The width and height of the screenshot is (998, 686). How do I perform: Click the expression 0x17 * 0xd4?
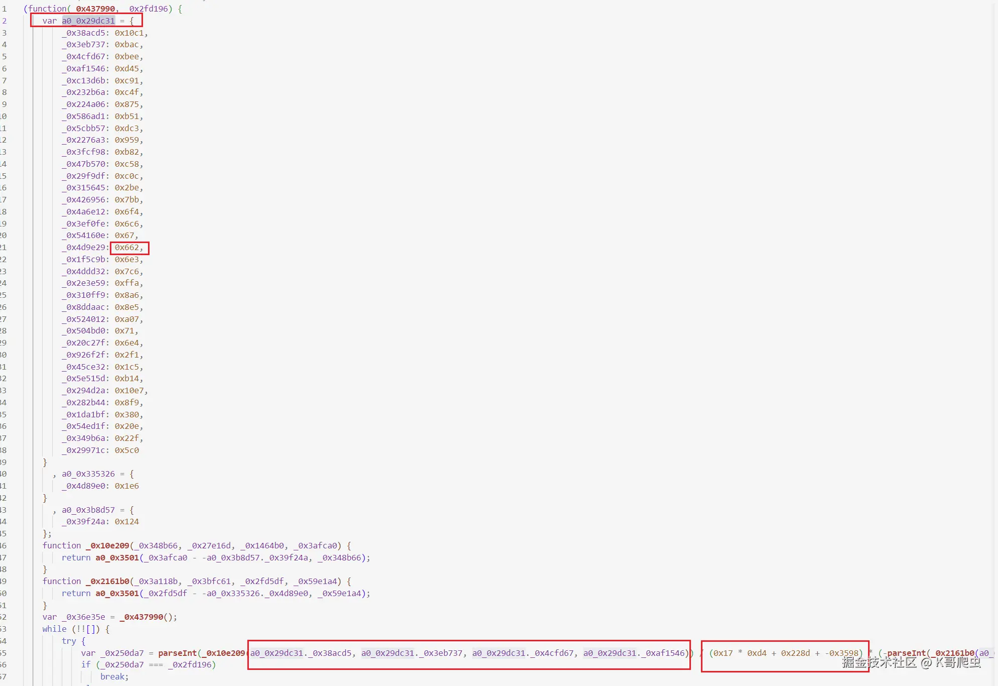point(740,653)
